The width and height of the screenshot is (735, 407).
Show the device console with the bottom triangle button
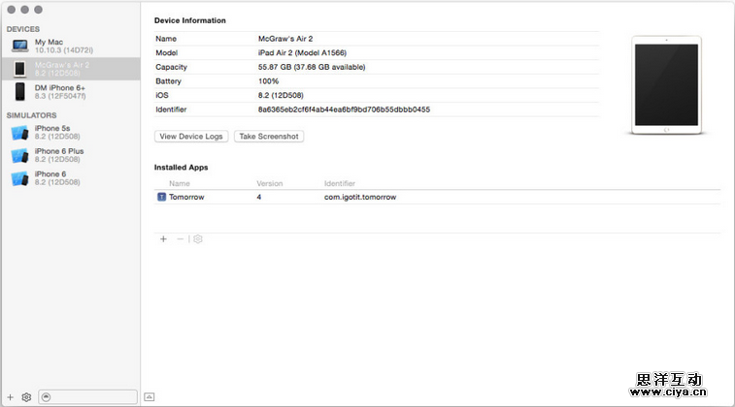tap(149, 396)
